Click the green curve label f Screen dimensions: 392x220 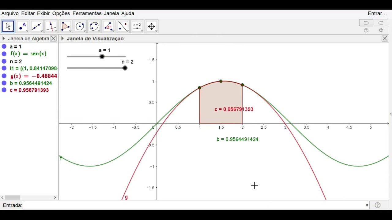61,158
